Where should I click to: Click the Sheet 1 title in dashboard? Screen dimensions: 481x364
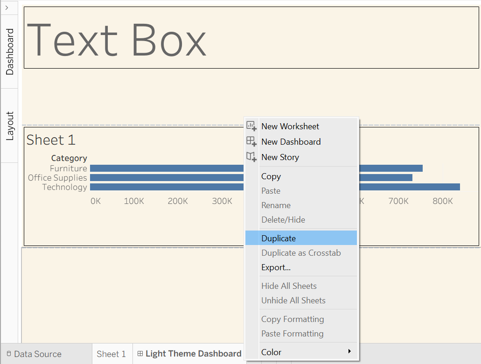pyautogui.click(x=51, y=140)
